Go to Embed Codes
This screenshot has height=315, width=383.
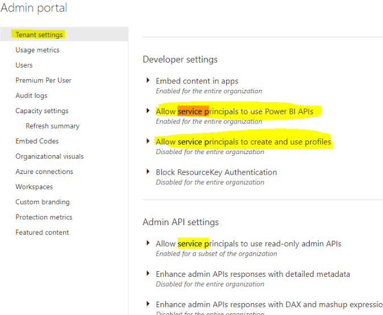pos(37,141)
